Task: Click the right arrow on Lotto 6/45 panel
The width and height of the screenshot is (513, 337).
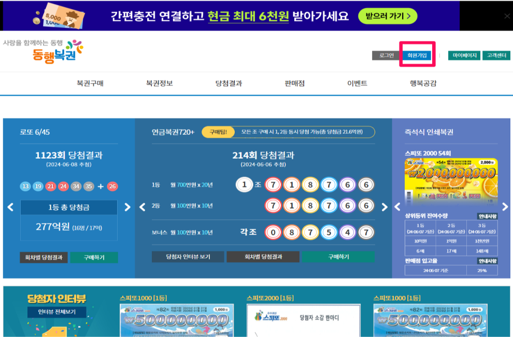Action: (x=127, y=206)
